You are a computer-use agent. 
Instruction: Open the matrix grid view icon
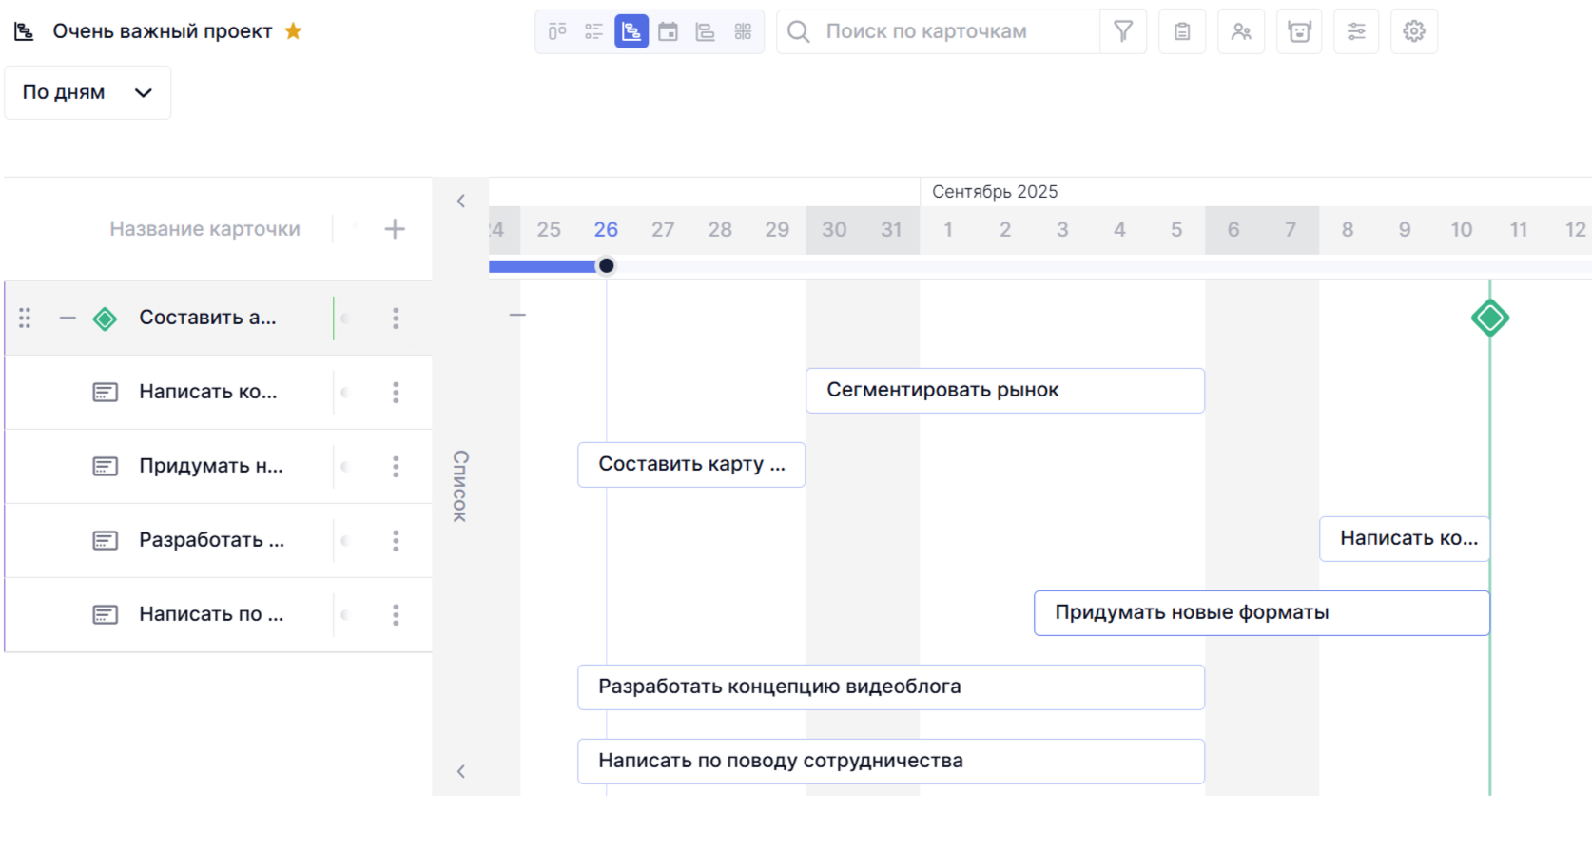click(x=743, y=31)
